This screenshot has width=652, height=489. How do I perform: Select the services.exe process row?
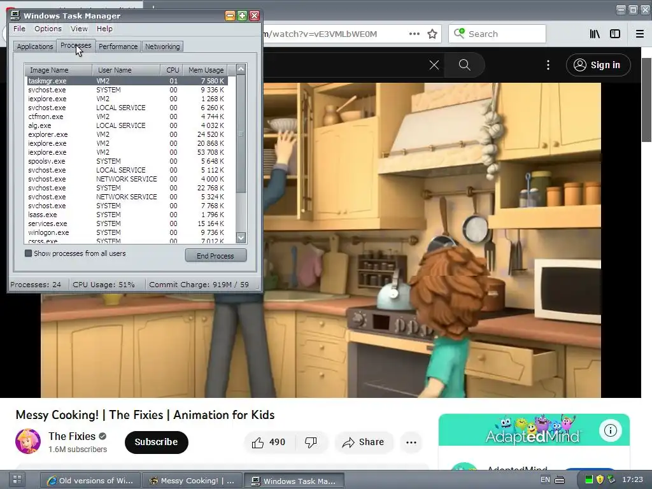click(x=127, y=223)
